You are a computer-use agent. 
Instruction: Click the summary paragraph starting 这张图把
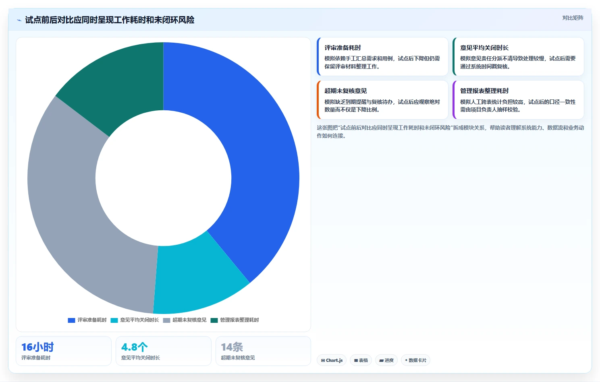pyautogui.click(x=450, y=132)
